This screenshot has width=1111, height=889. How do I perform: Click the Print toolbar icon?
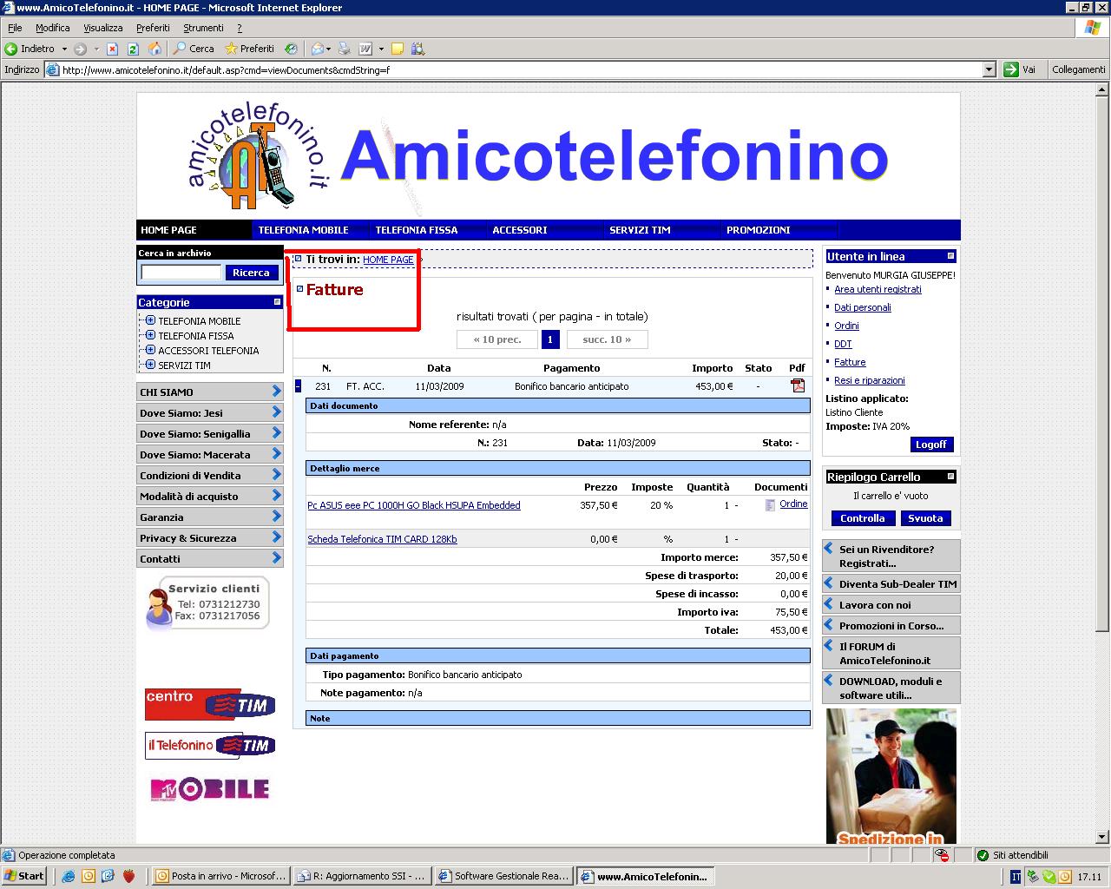pyautogui.click(x=345, y=49)
